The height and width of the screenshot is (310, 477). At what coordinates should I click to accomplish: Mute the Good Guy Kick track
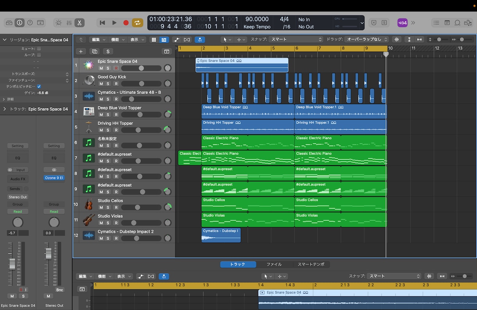tap(101, 84)
